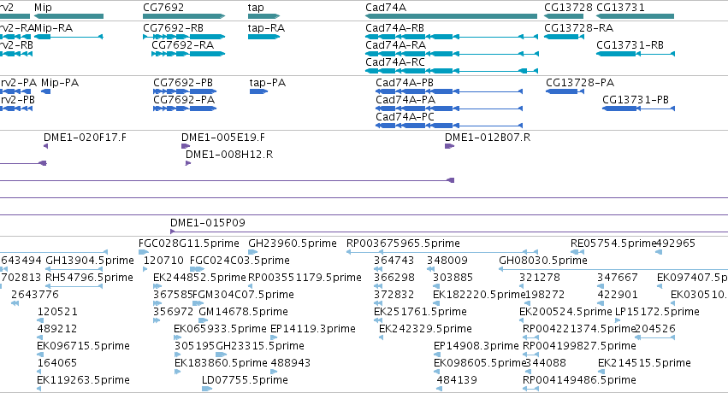
Task: Open EST EK244852.5prime
Action: tap(158, 286)
